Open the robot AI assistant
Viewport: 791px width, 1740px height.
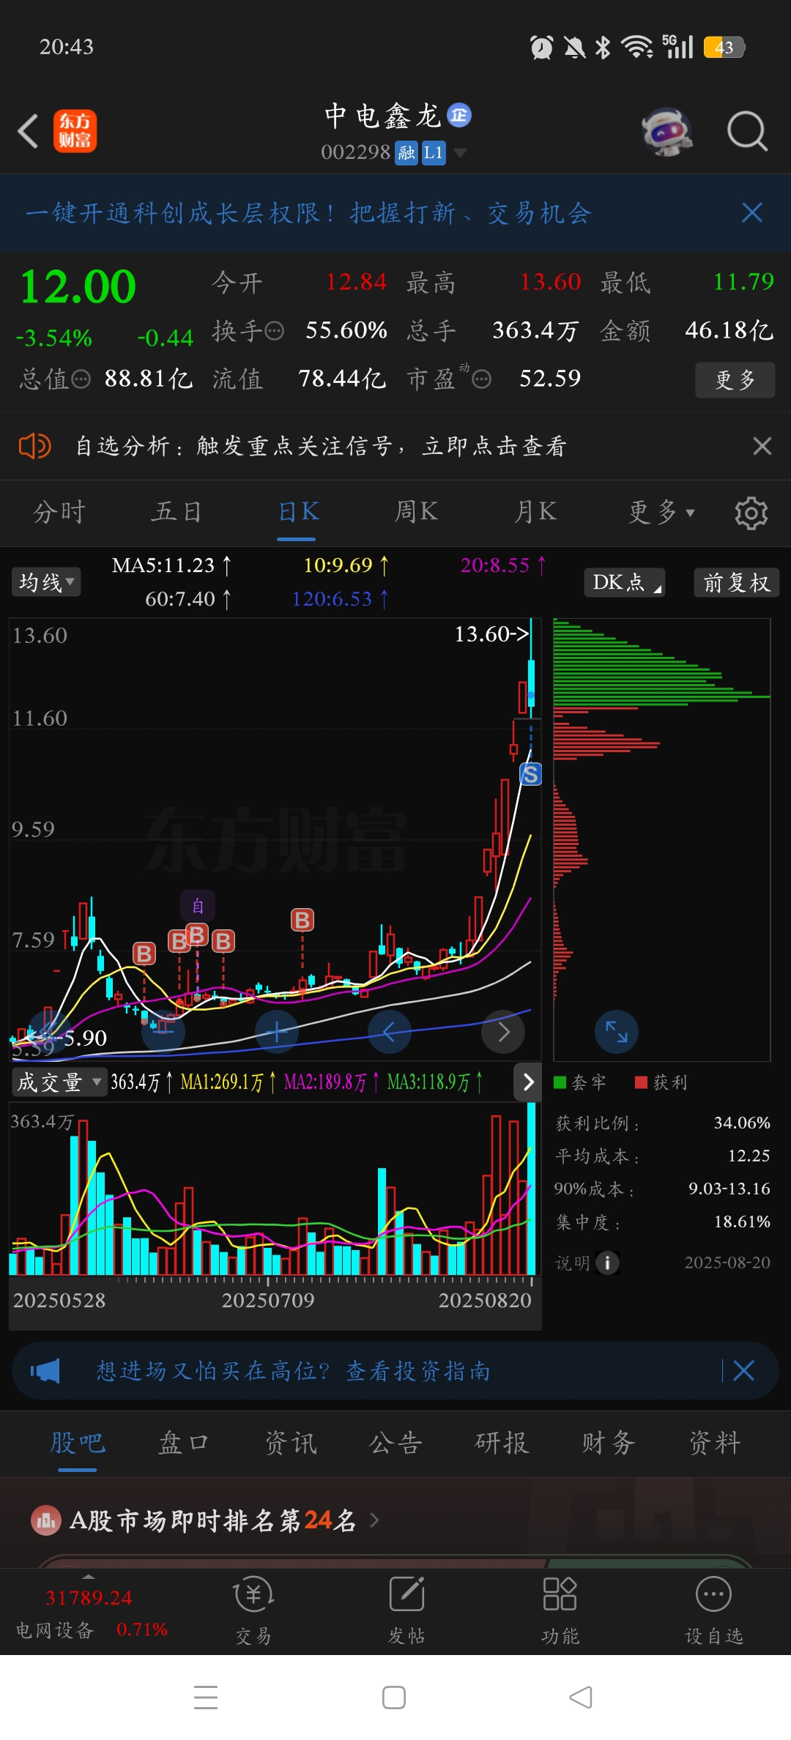click(666, 132)
